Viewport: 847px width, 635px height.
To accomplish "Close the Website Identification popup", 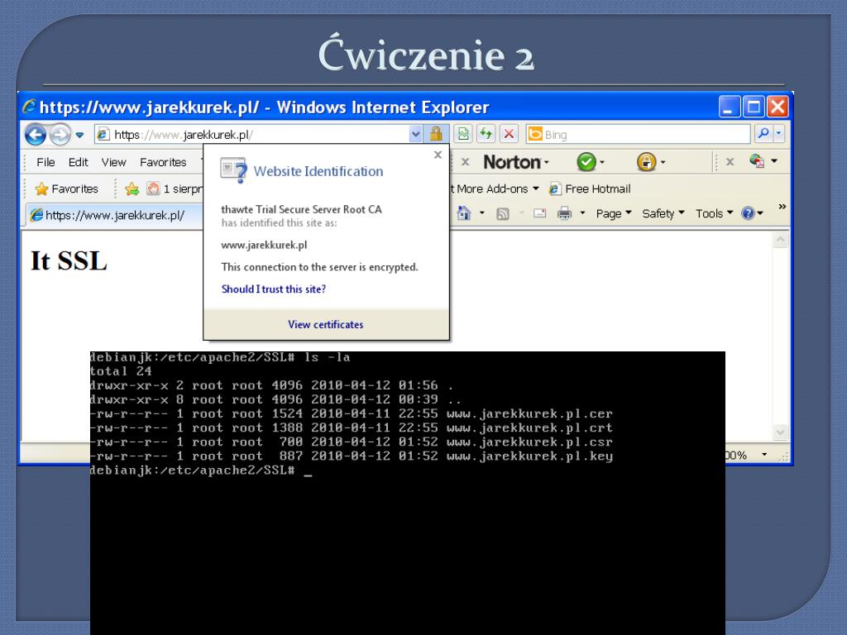I will click(438, 155).
